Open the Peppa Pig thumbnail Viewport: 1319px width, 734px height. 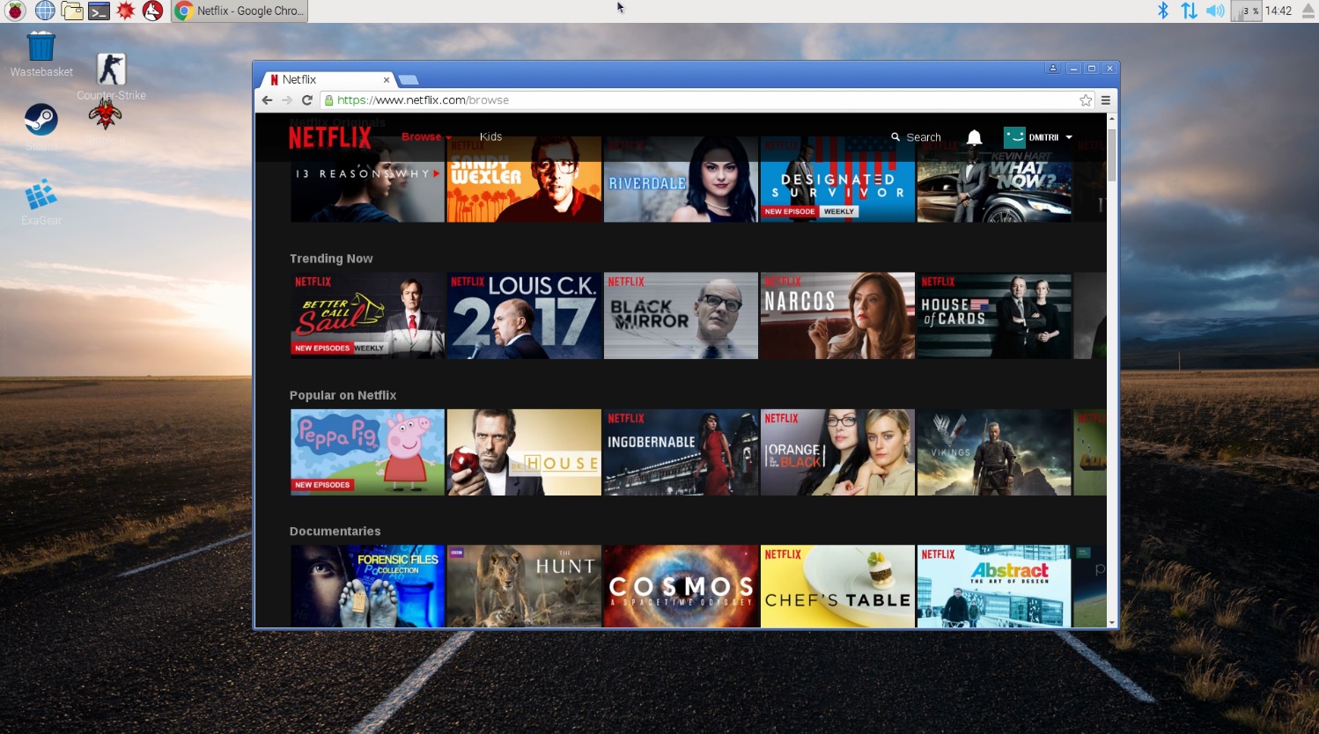click(367, 452)
